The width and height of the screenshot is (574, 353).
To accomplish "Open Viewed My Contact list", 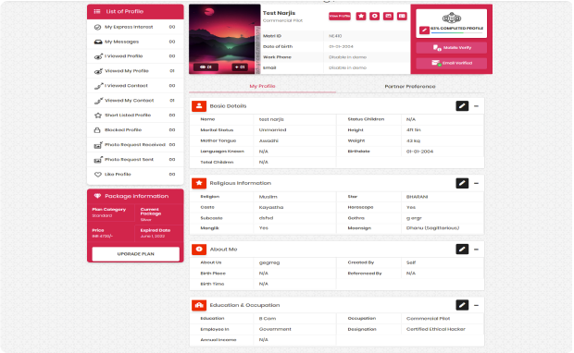I will tap(135, 101).
